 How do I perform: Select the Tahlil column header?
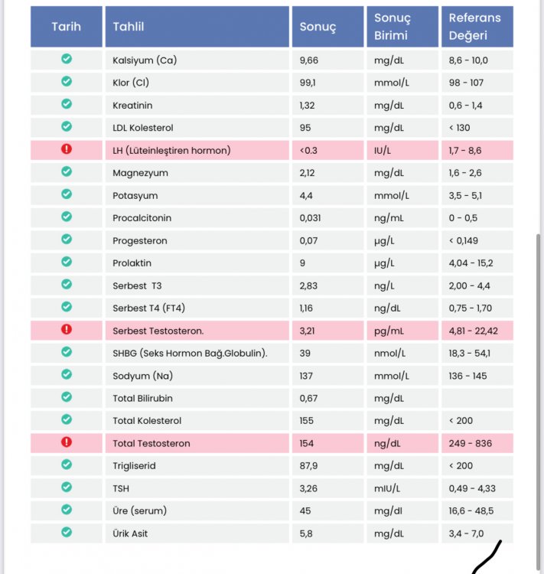197,26
